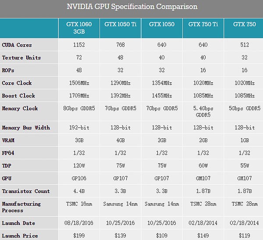Click the 1290MHz core clock cell

121,83
